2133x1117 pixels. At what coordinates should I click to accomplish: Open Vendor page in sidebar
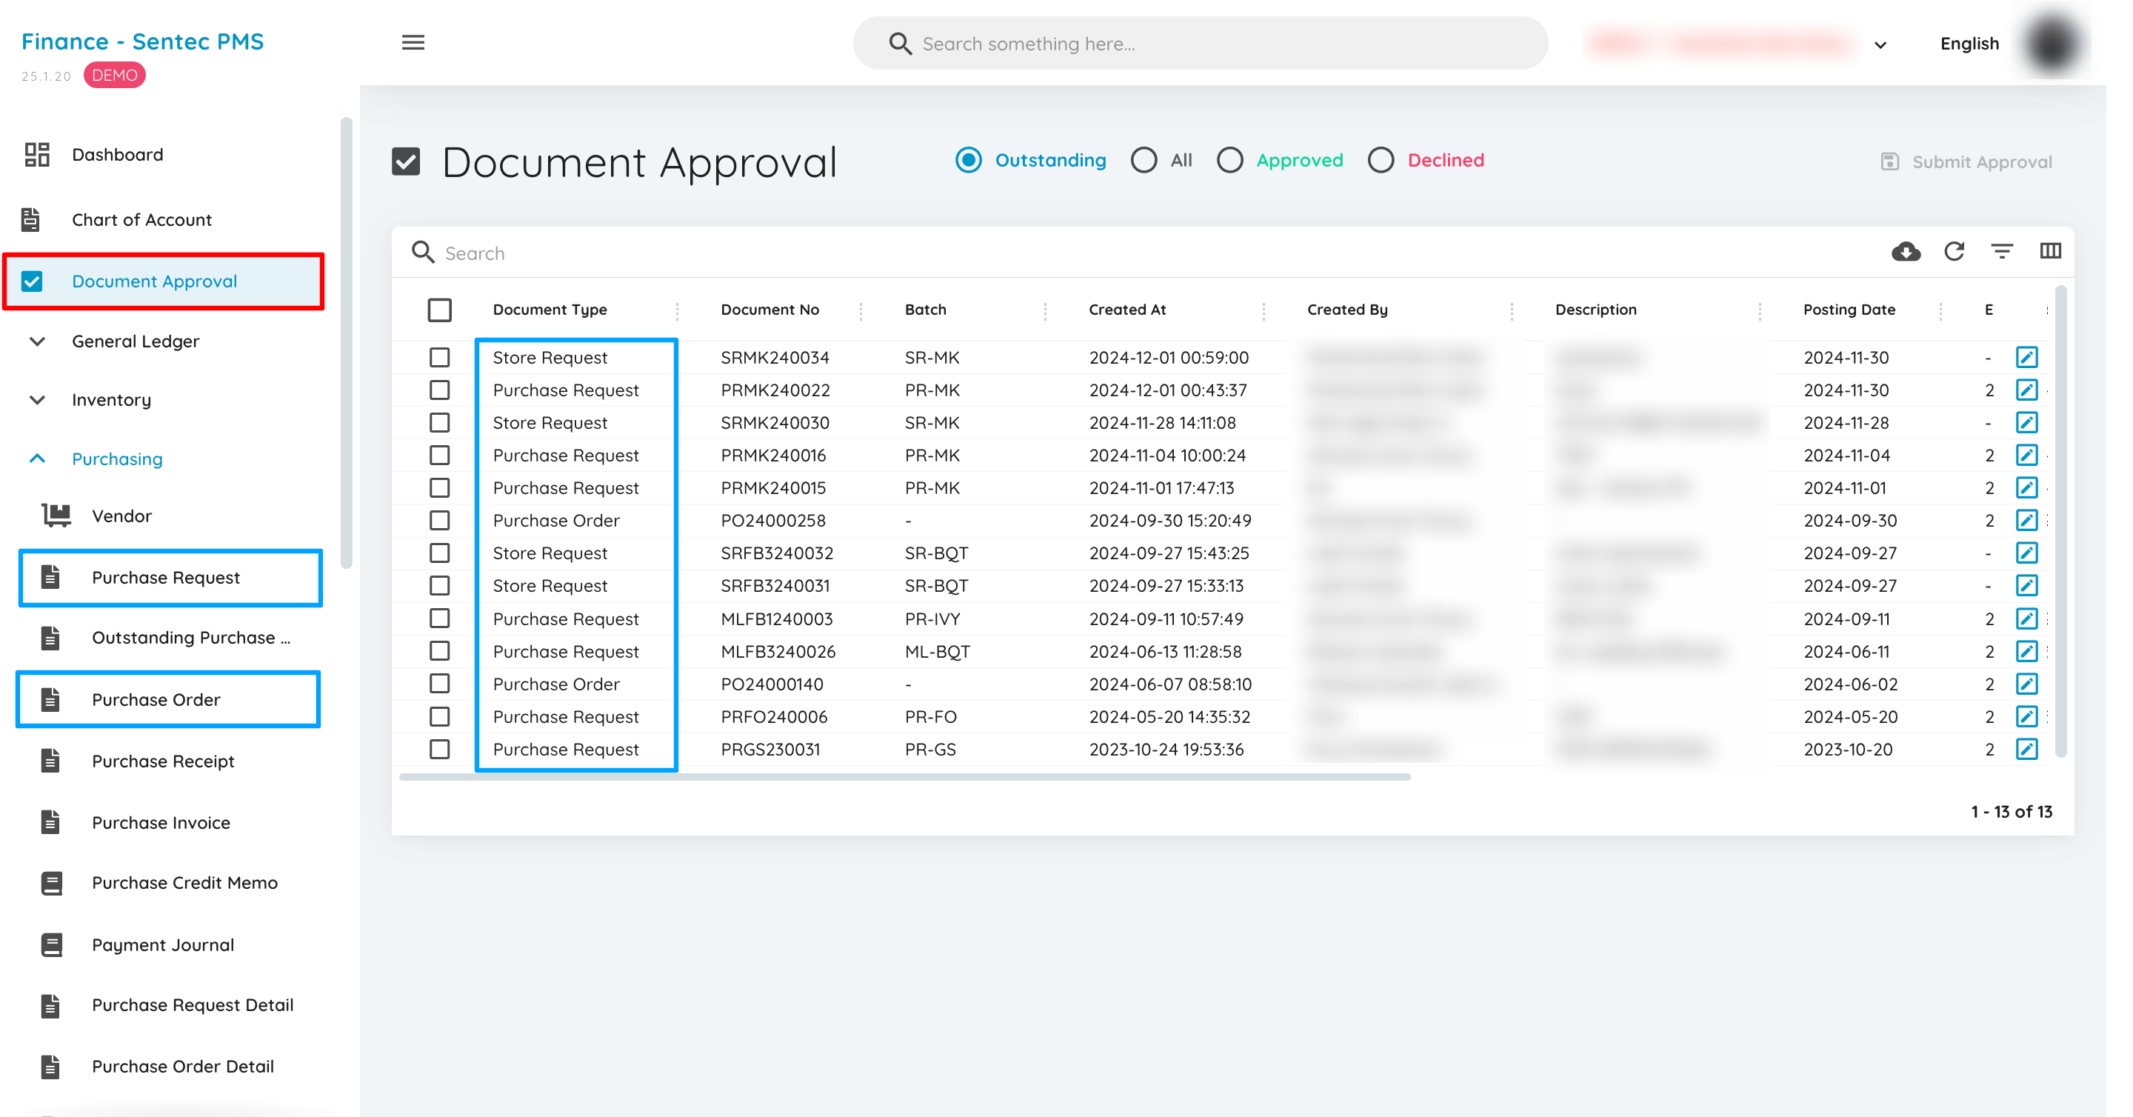coord(121,516)
